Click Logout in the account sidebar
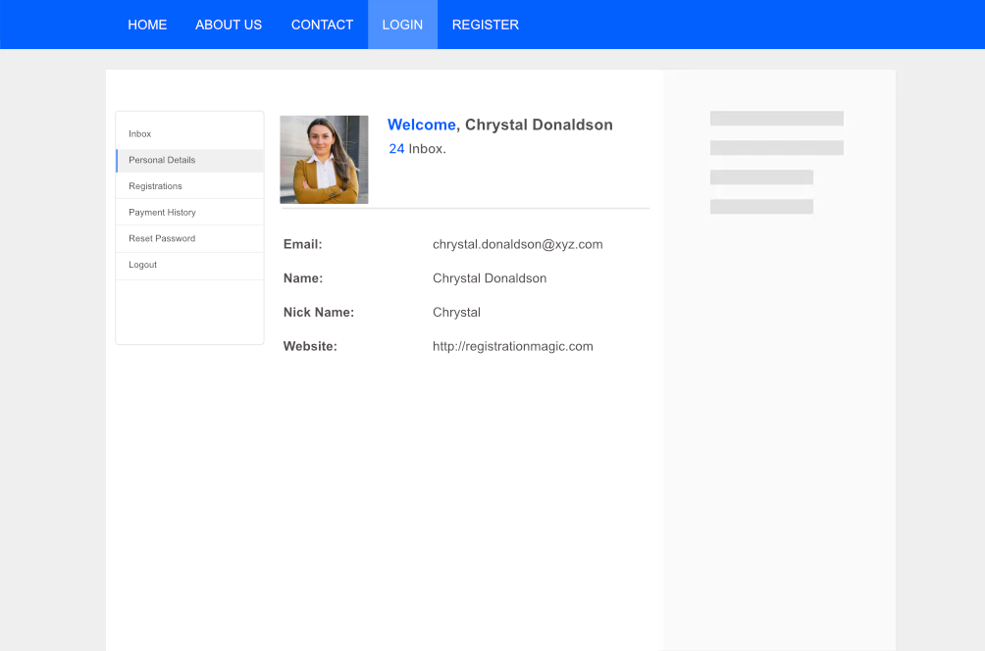This screenshot has width=985, height=651. pos(143,266)
